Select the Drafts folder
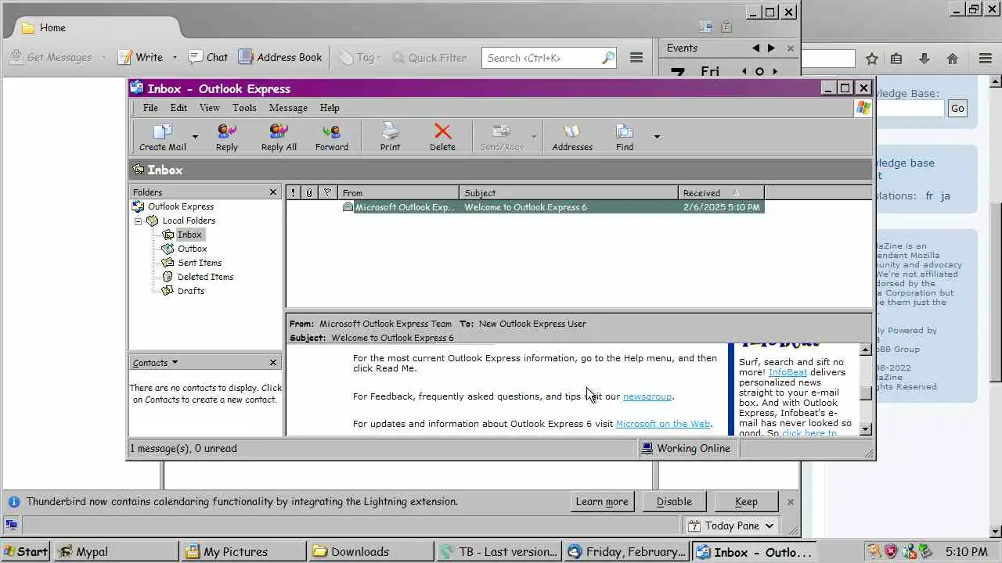Screen dimensions: 1002x563 pos(190,291)
